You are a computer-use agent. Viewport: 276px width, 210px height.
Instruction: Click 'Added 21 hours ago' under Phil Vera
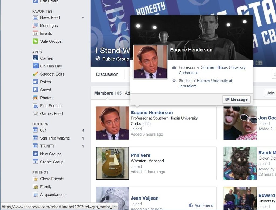tap(148, 172)
